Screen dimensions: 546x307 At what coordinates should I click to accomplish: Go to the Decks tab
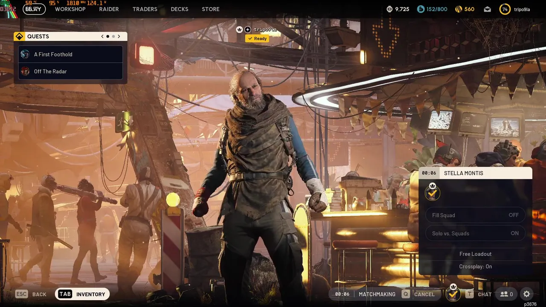[179, 9]
